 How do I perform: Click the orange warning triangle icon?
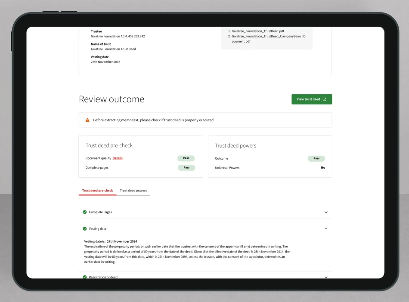87,120
